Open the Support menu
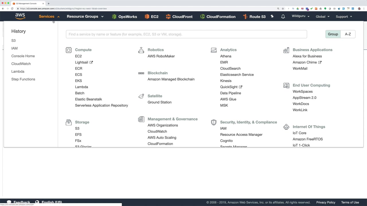 coord(343,17)
